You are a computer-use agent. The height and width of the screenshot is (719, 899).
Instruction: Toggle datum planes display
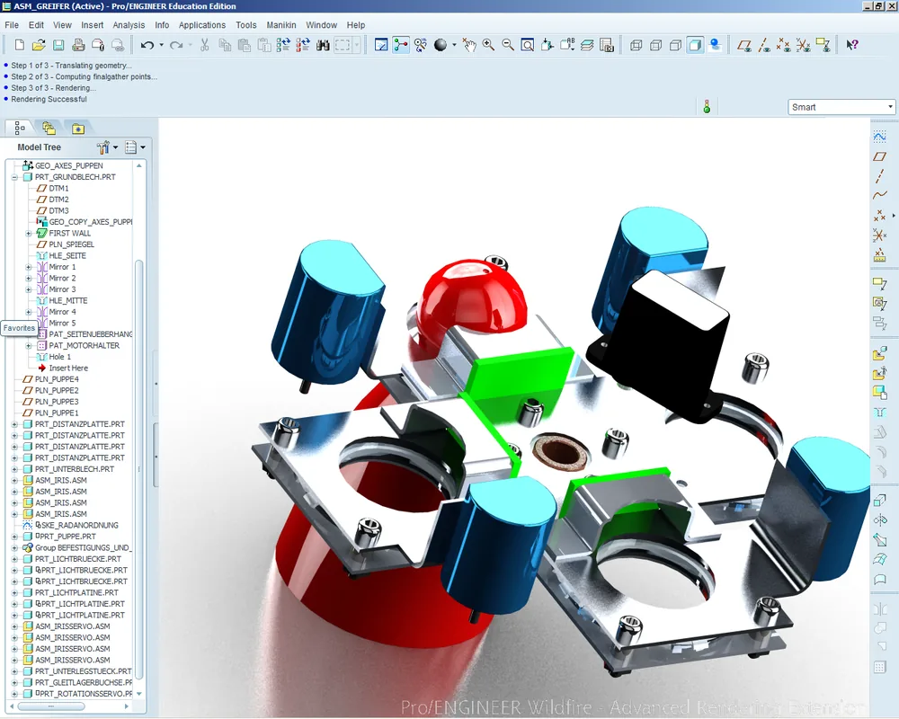744,45
